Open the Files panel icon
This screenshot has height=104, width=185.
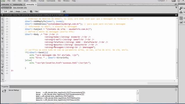[181, 12]
